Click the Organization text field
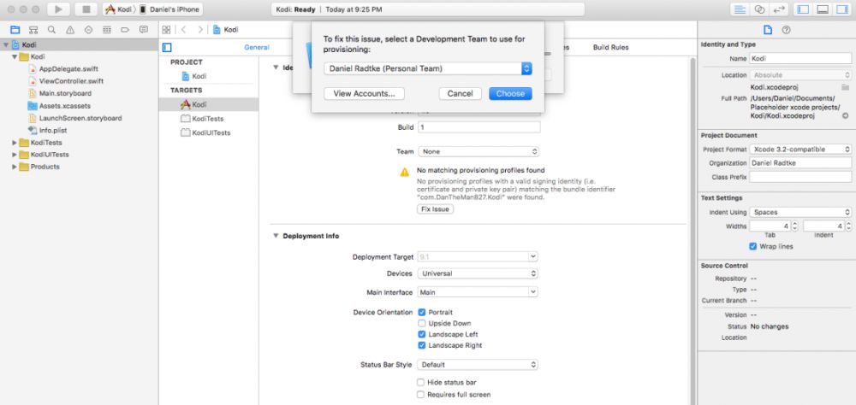The height and width of the screenshot is (405, 856). [800, 163]
